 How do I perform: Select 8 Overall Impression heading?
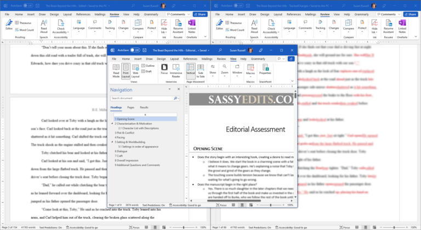coord(127,160)
